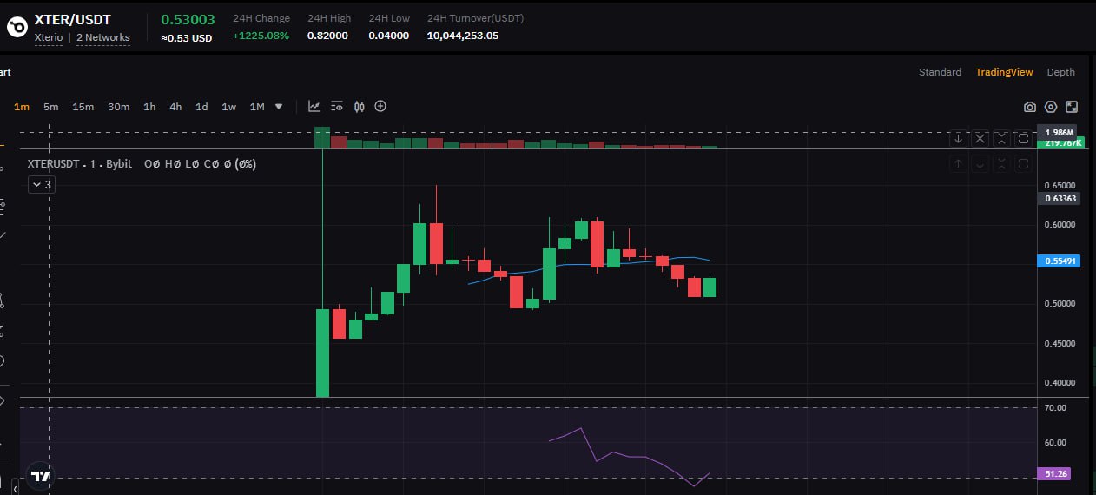Take a chart snapshot with camera icon

[x=1030, y=107]
